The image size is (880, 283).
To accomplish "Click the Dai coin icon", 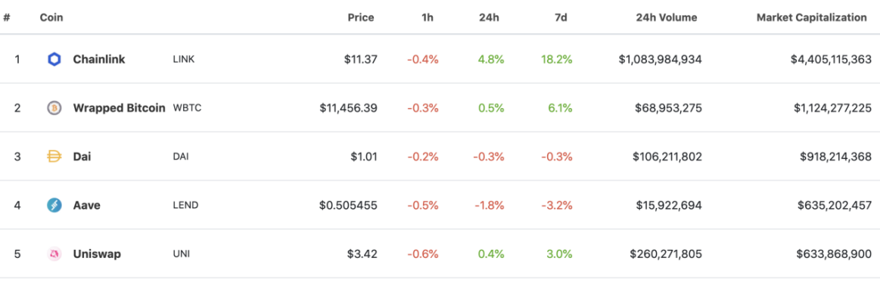I will coord(54,157).
